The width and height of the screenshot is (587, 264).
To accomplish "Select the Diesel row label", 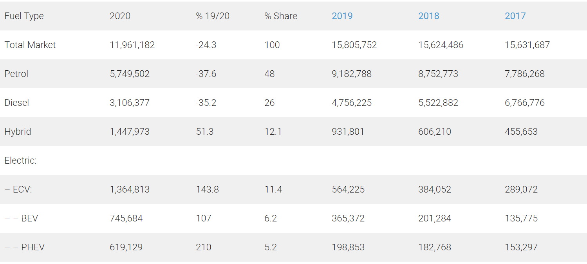I will 17,103.
